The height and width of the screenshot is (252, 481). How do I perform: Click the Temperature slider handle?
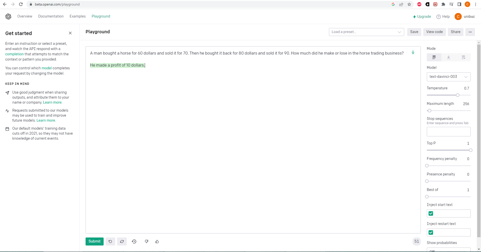coord(458,95)
